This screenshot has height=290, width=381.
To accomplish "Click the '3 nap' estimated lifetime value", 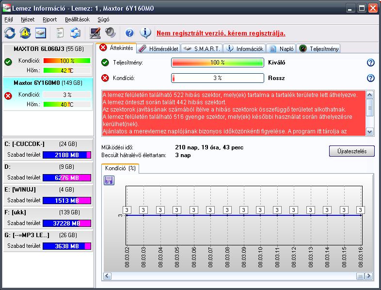I will pyautogui.click(x=183, y=155).
